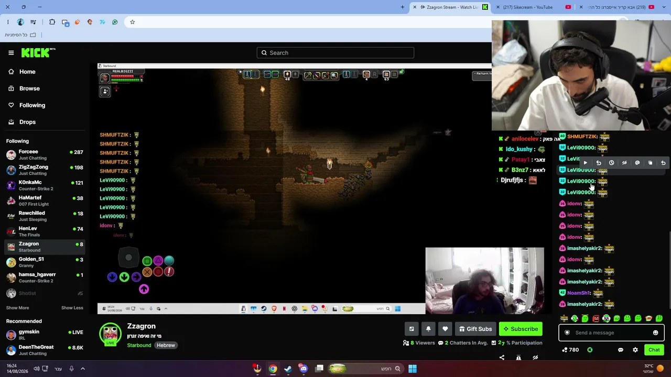Viewport: 671px width, 377px height.
Task: Click the Send a message chat input
Action: pos(611,332)
